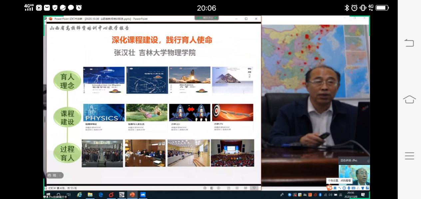Click Sogou emoji face icon
Screen dimensions: 421x199
(x=344, y=188)
